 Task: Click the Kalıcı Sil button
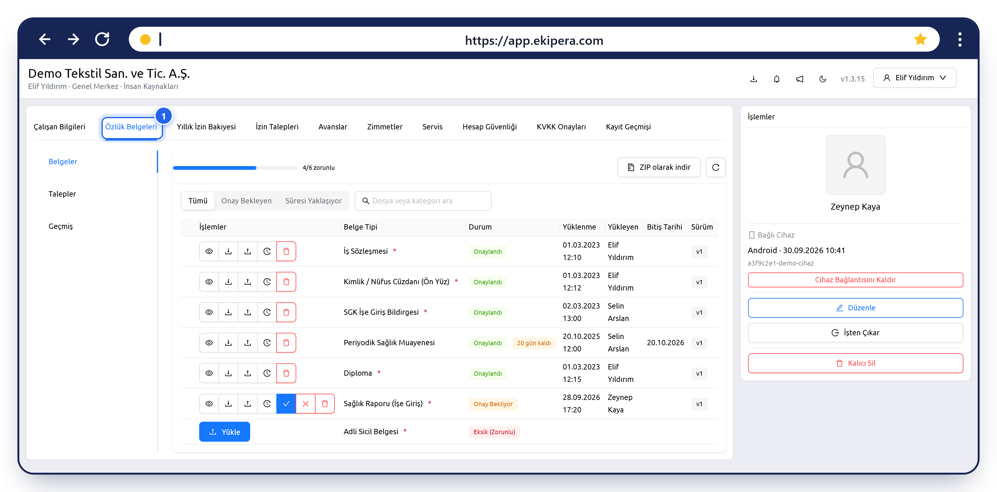click(x=855, y=364)
